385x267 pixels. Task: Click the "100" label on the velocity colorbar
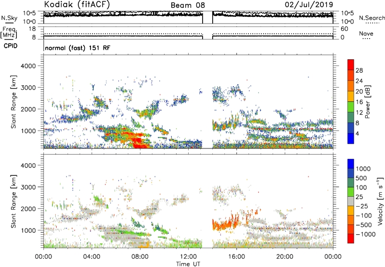point(362,187)
